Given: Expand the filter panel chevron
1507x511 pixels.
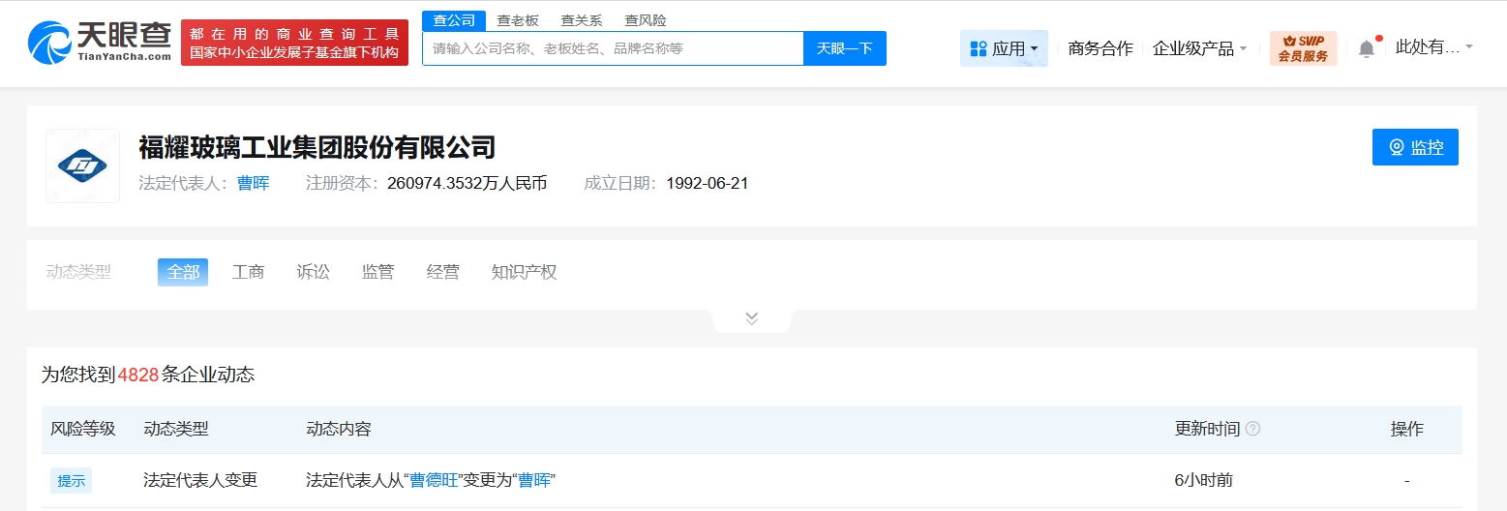Looking at the screenshot, I should tap(752, 318).
